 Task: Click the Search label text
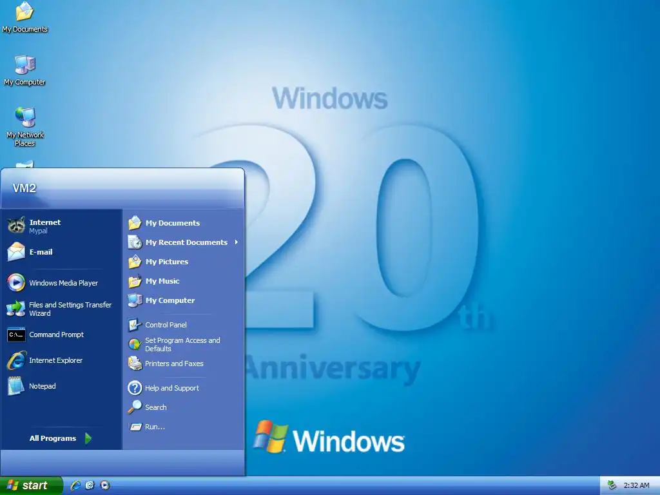tap(156, 407)
